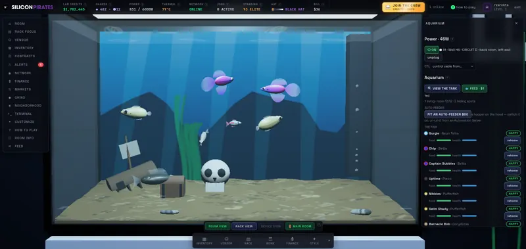This screenshot has width=526, height=249.
Task: Click Chip's betta color dot
Action: (x=426, y=148)
